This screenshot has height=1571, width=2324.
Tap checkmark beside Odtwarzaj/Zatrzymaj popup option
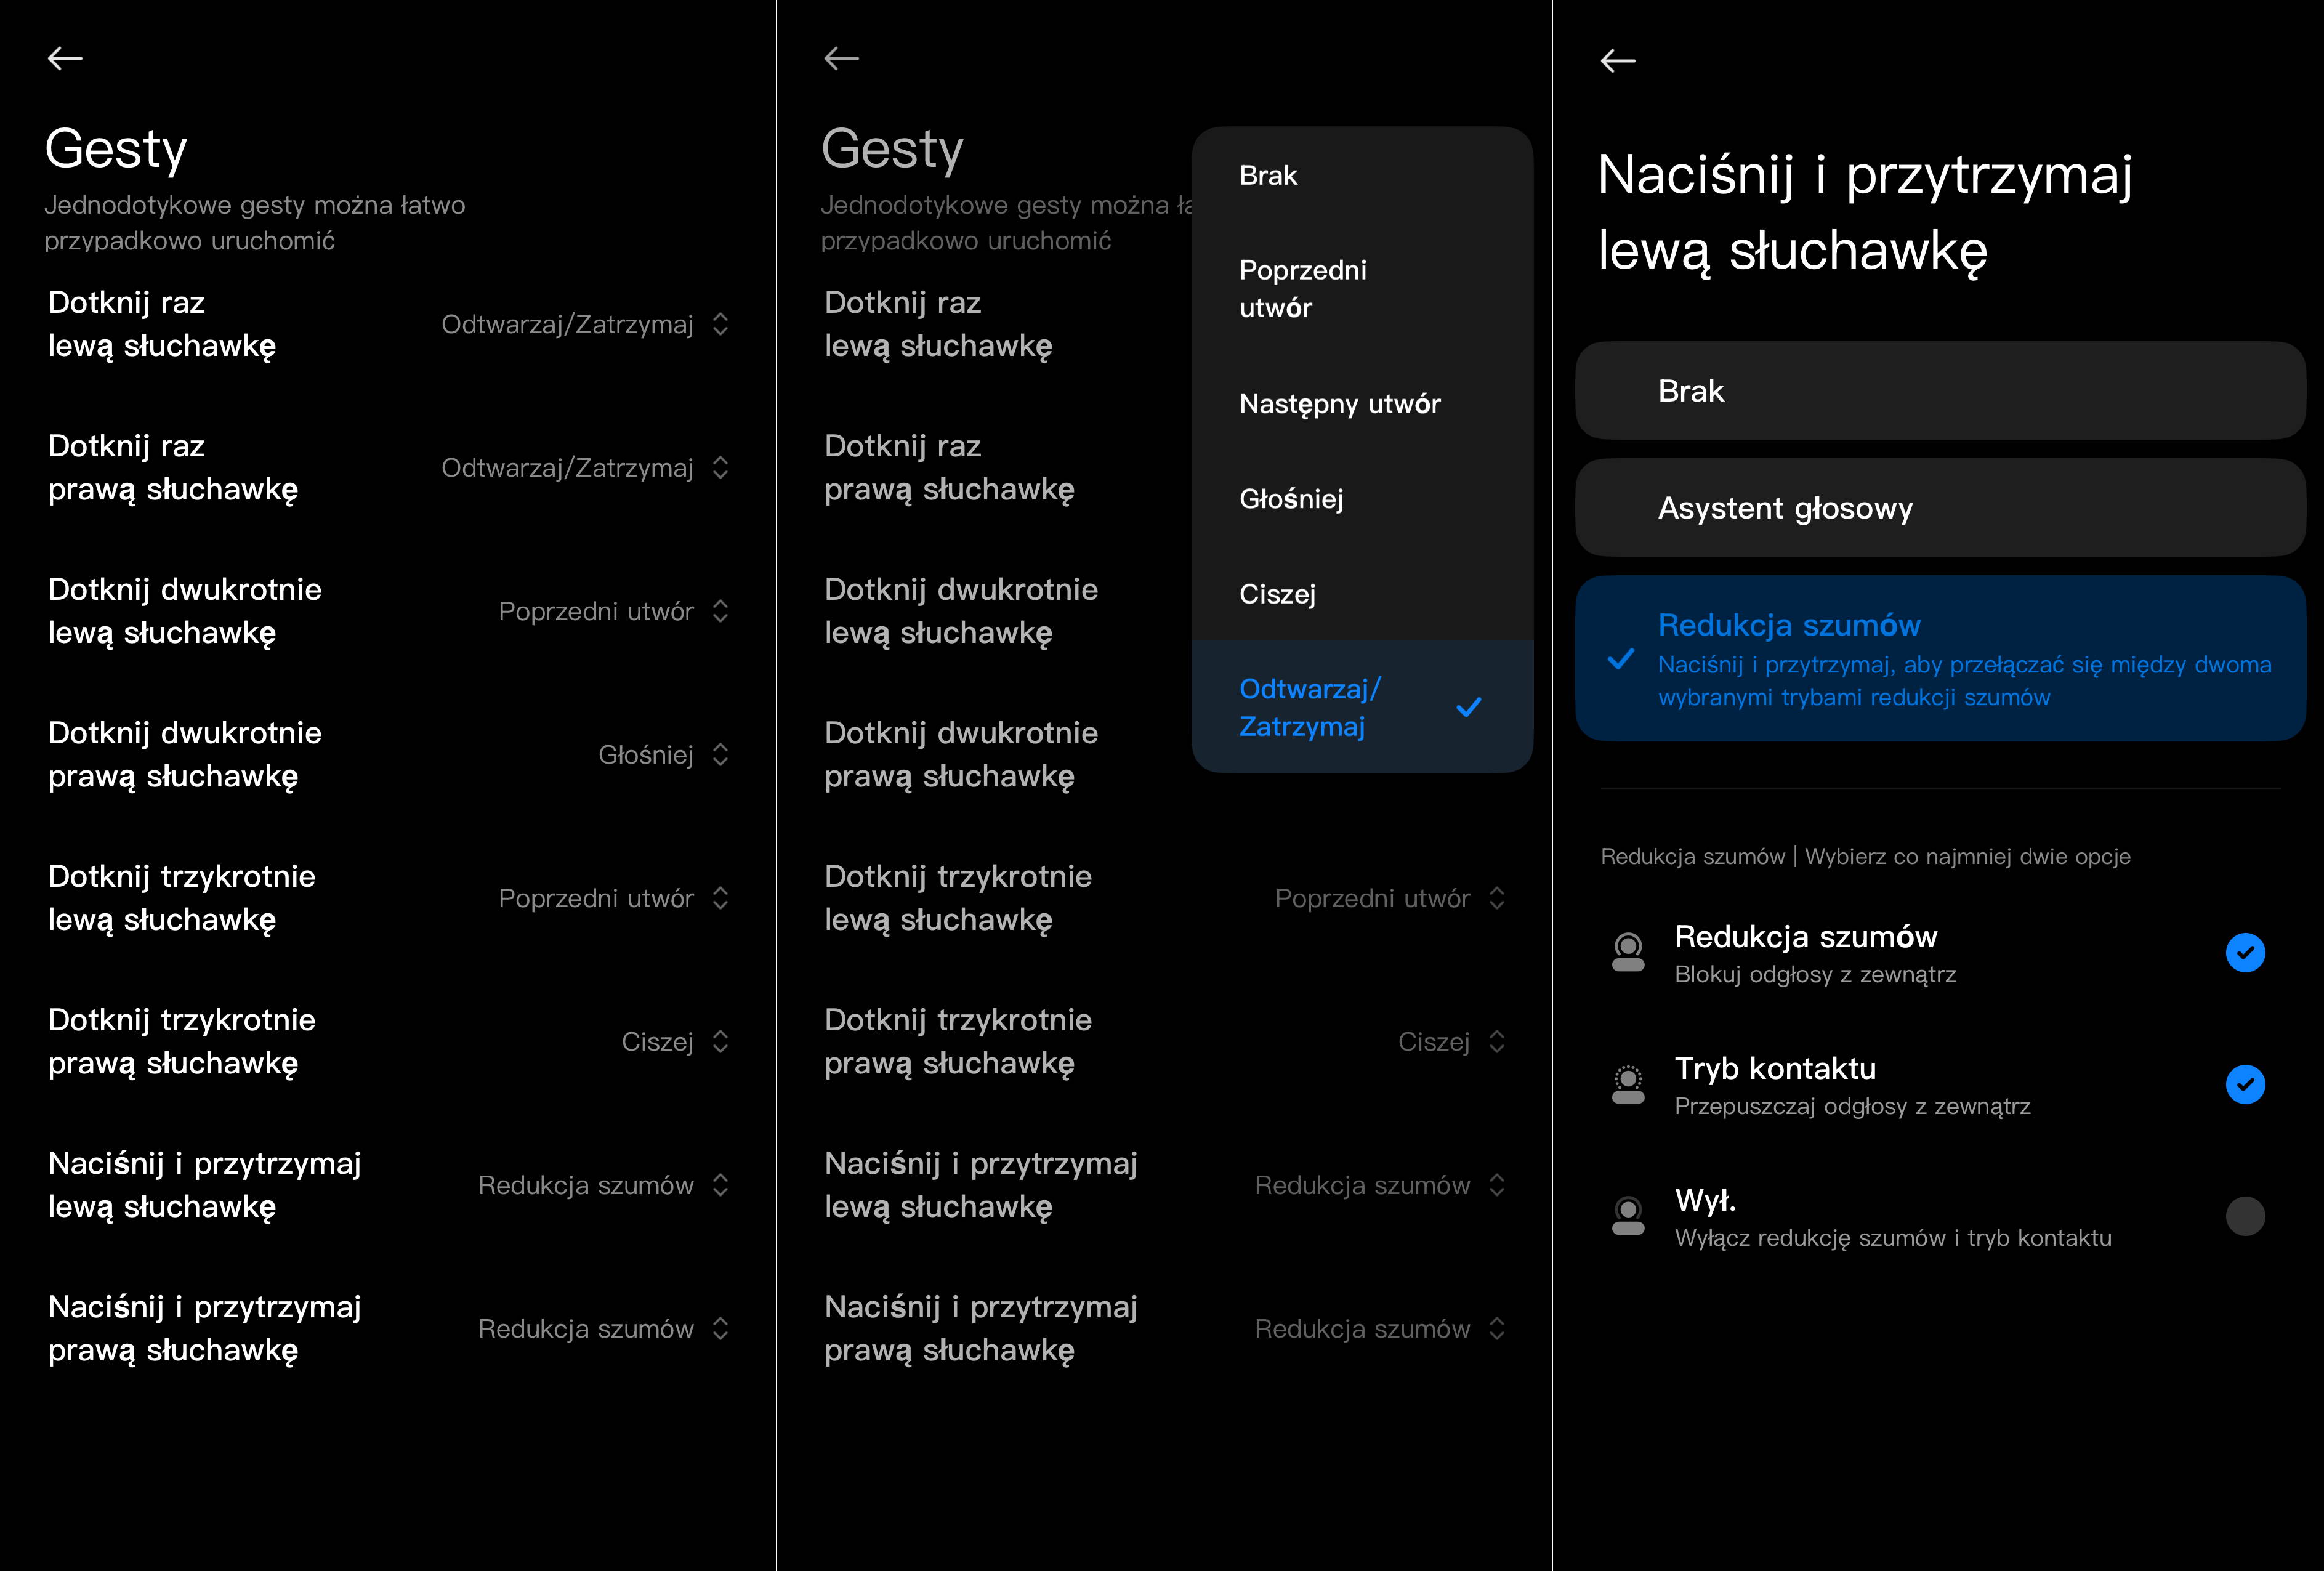coord(1468,708)
